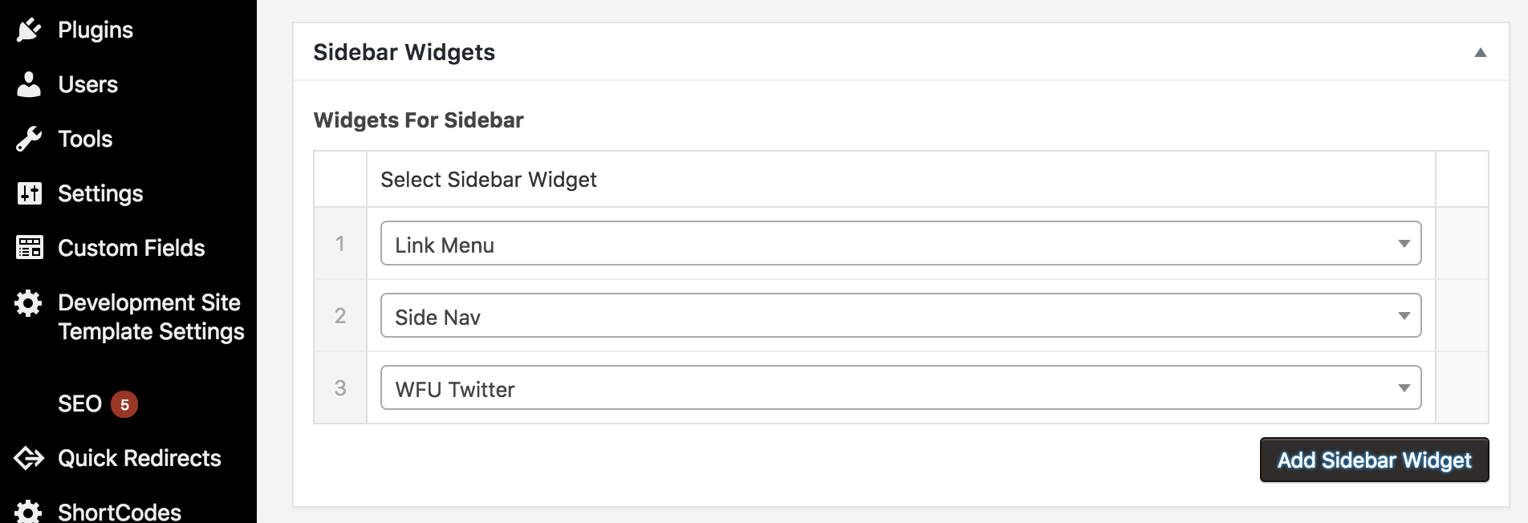This screenshot has height=523, width=1528.
Task: Open the Plugins menu
Action: click(95, 30)
